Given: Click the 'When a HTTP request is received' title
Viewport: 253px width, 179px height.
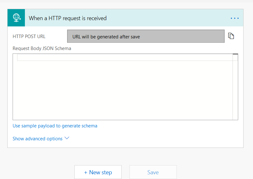Looking at the screenshot, I should click(x=68, y=18).
